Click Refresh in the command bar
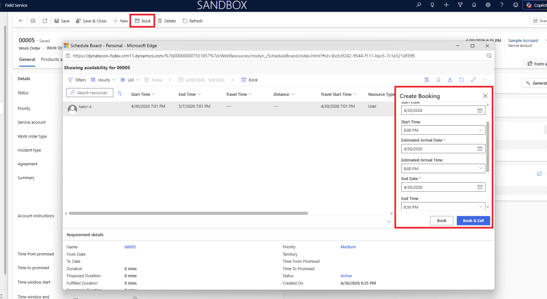Viewport: 547px width, 299px height. (x=192, y=21)
